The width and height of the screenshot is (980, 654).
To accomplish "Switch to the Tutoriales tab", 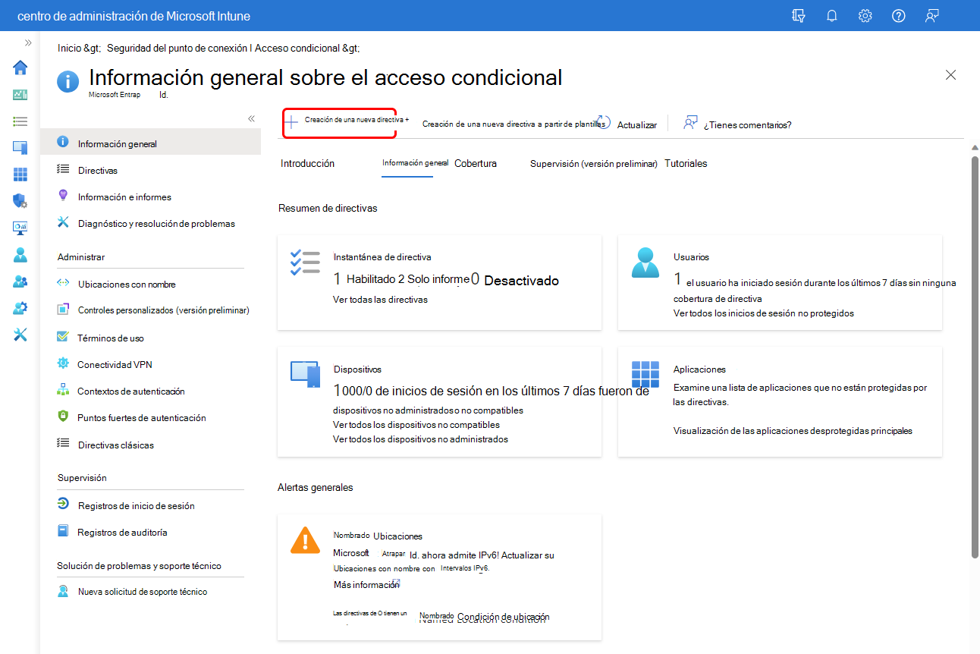I will click(686, 163).
